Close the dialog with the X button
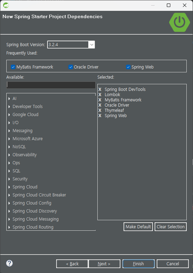This screenshot has width=193, height=273. 185,5
